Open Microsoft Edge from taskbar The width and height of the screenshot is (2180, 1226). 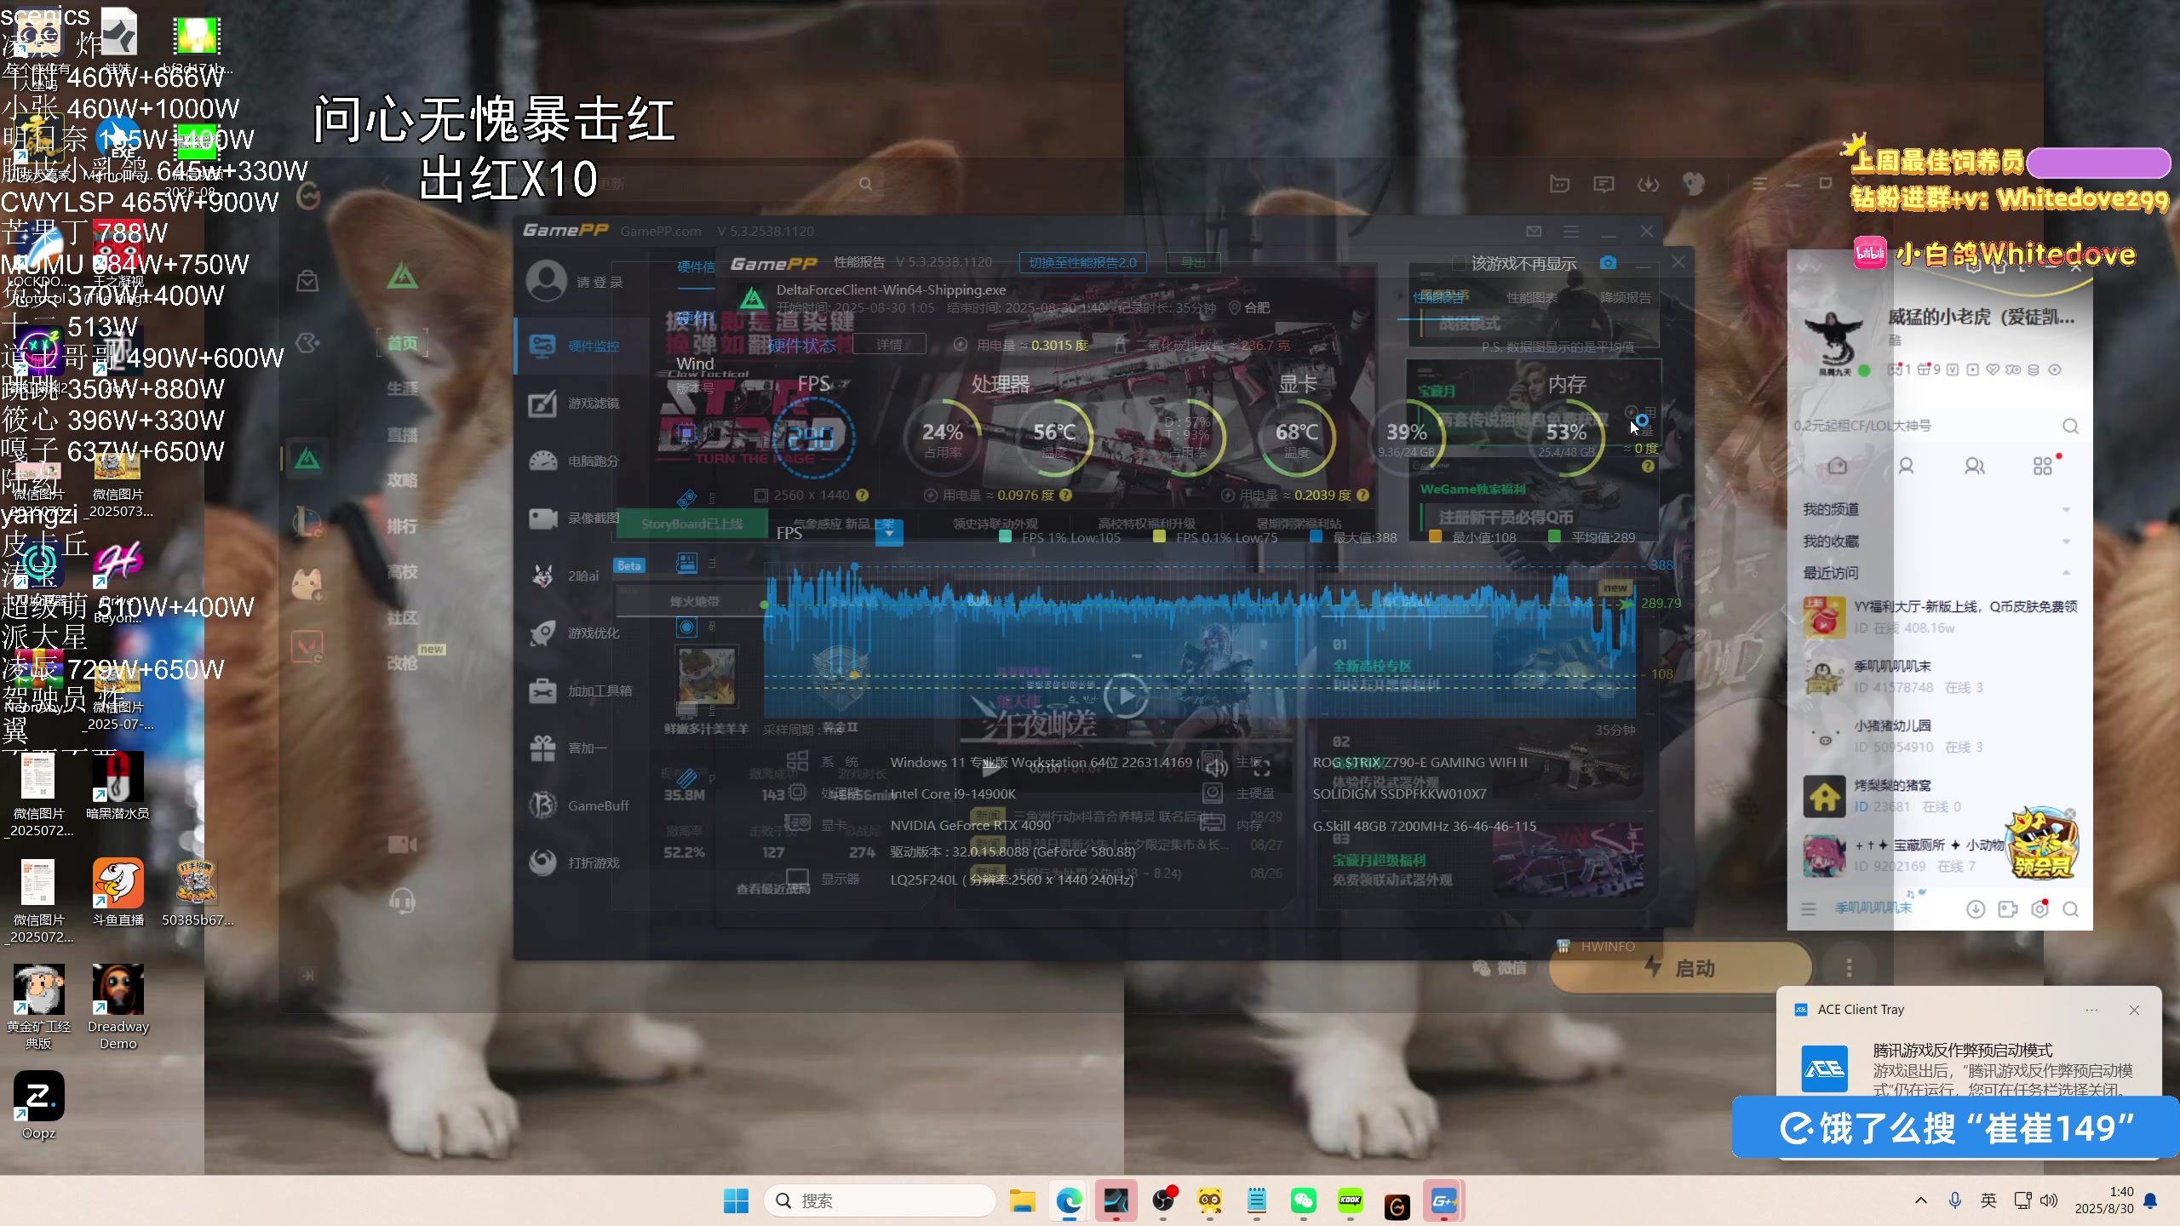pos(1069,1200)
